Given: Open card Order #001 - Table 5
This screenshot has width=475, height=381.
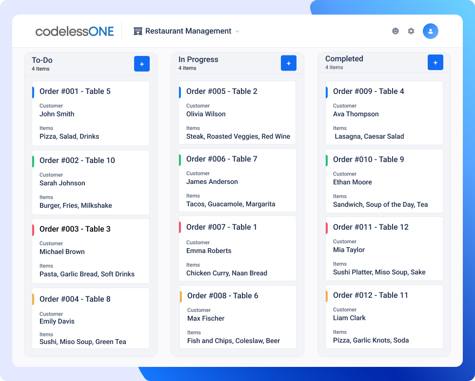Looking at the screenshot, I should [91, 113].
